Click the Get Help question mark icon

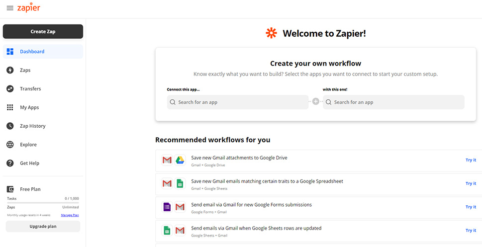(10, 163)
